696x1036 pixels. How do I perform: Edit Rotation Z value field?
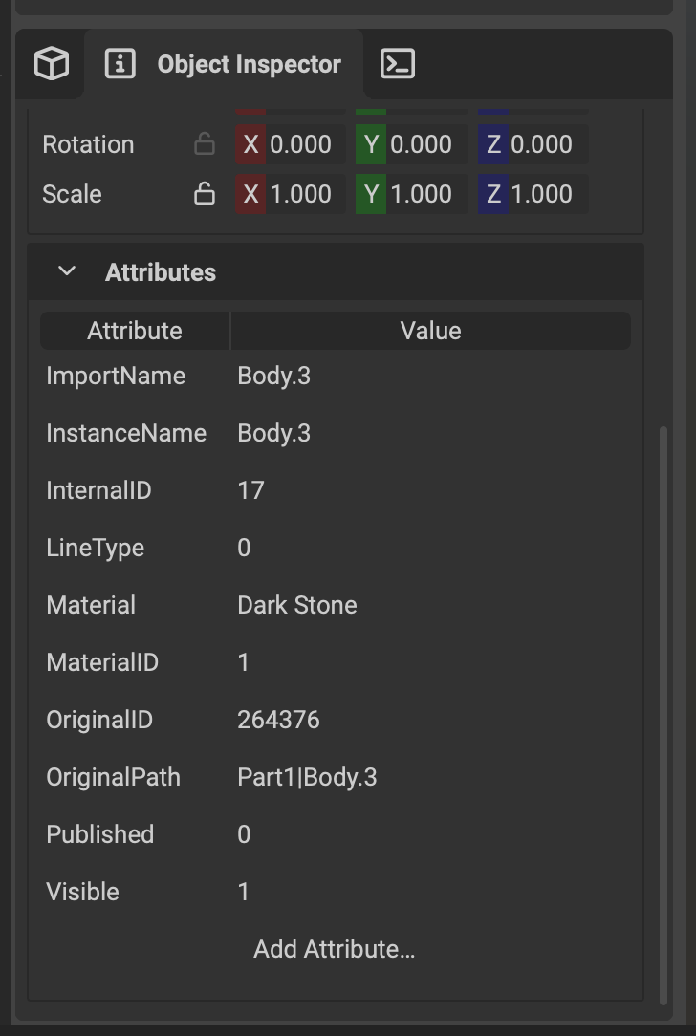tap(533, 144)
